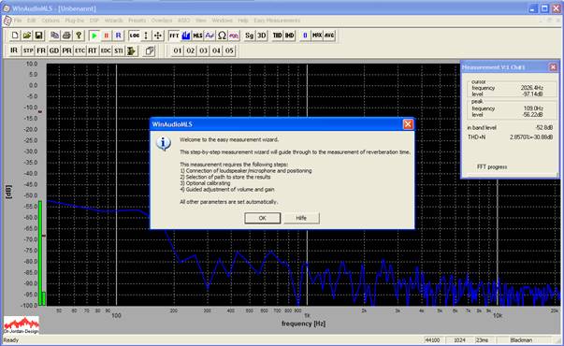Click the Hilfe button in dialog
Viewport: 564px width, 346px height.
301,218
